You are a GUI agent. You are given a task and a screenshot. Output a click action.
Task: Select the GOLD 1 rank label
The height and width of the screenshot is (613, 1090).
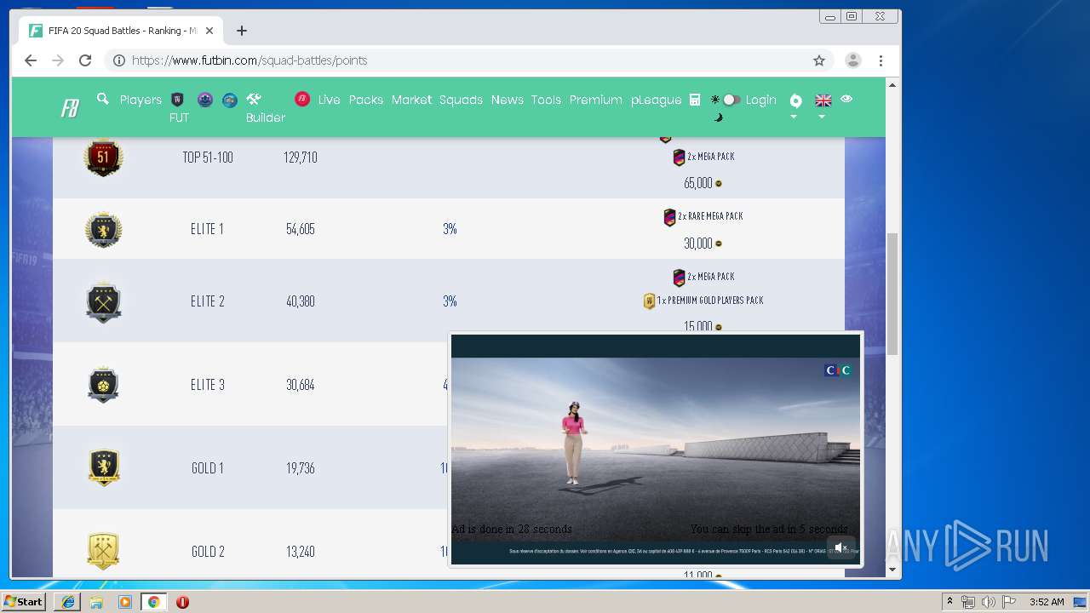[207, 468]
